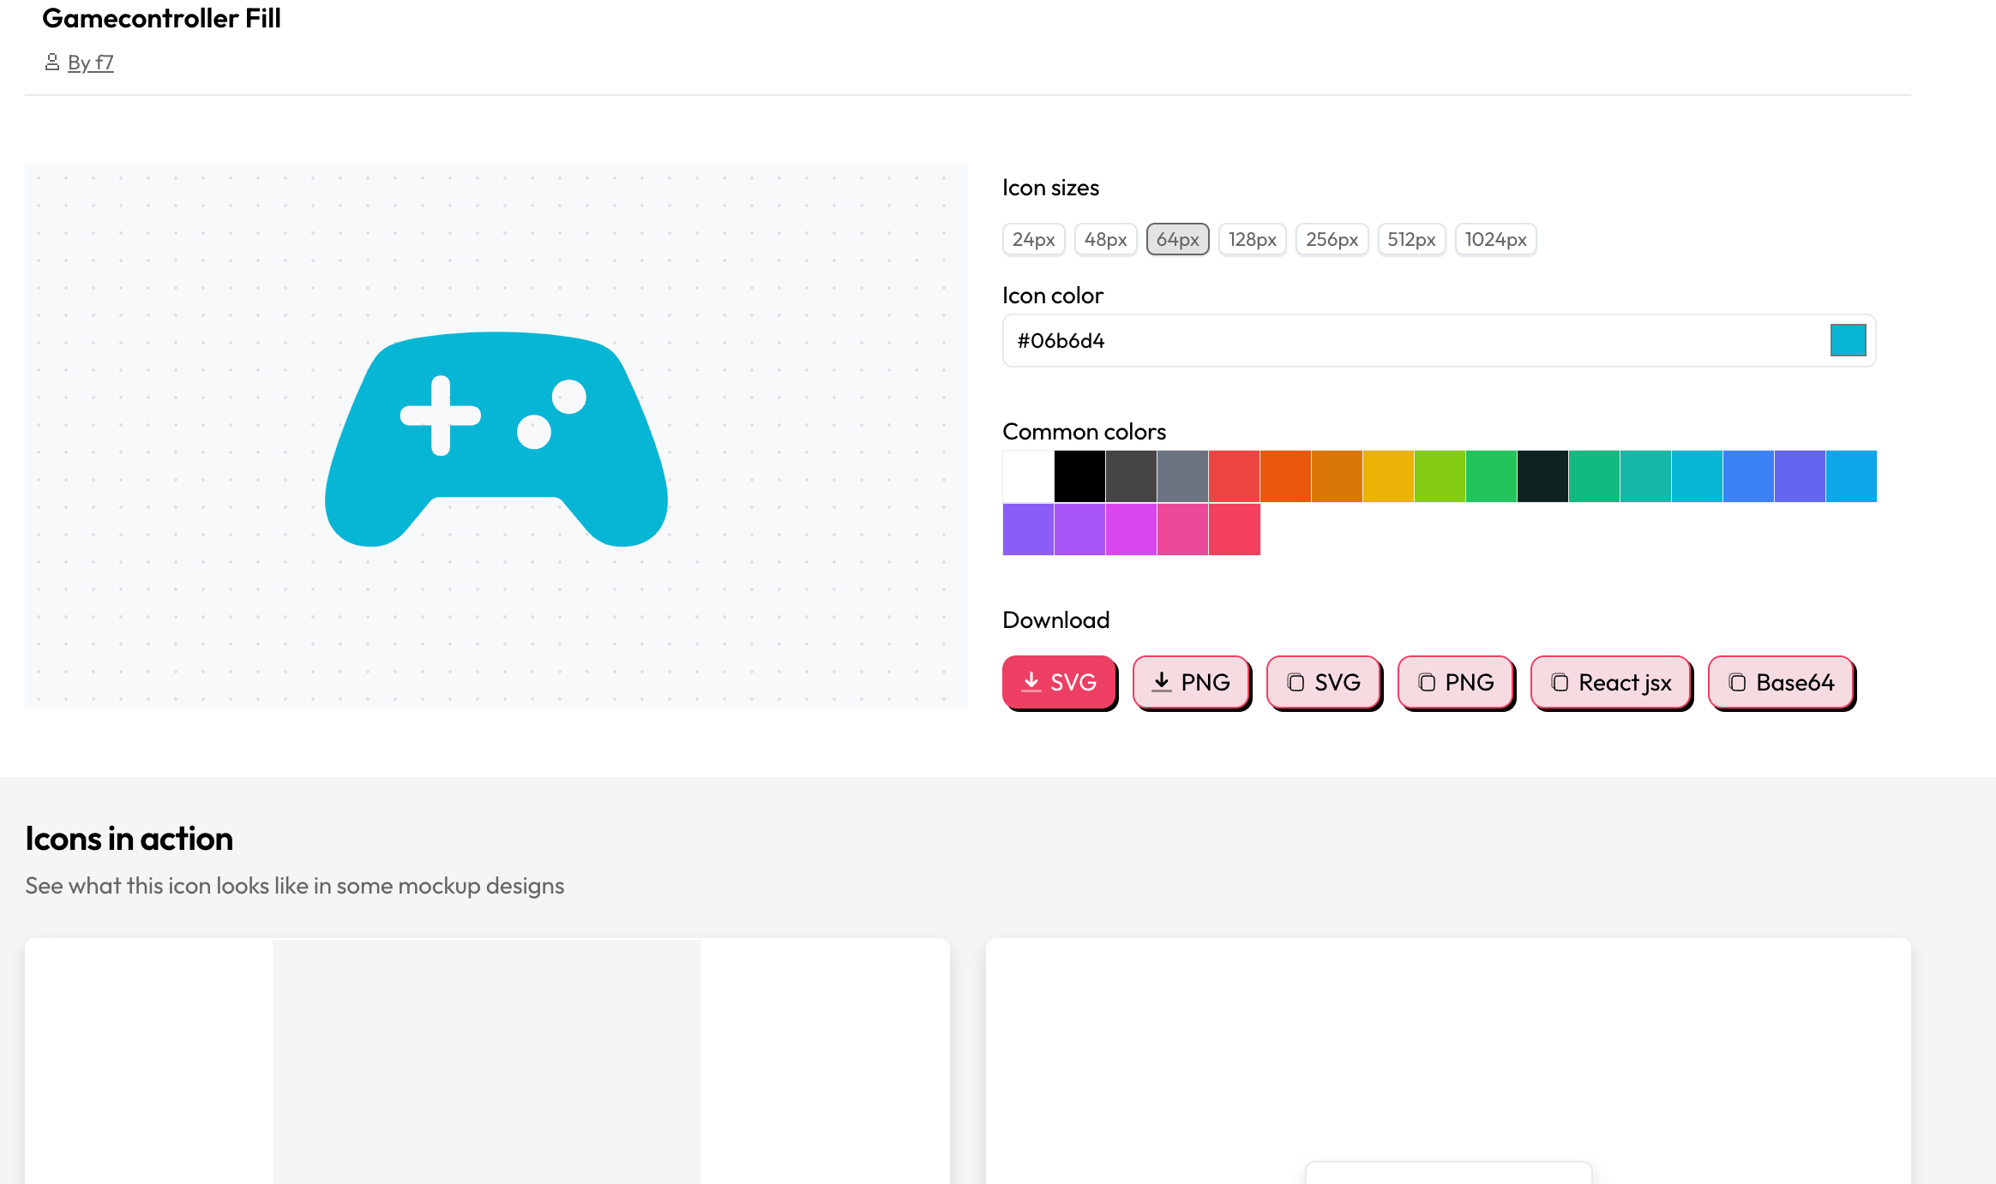1996x1184 pixels.
Task: Pick the red common color
Action: tap(1235, 476)
